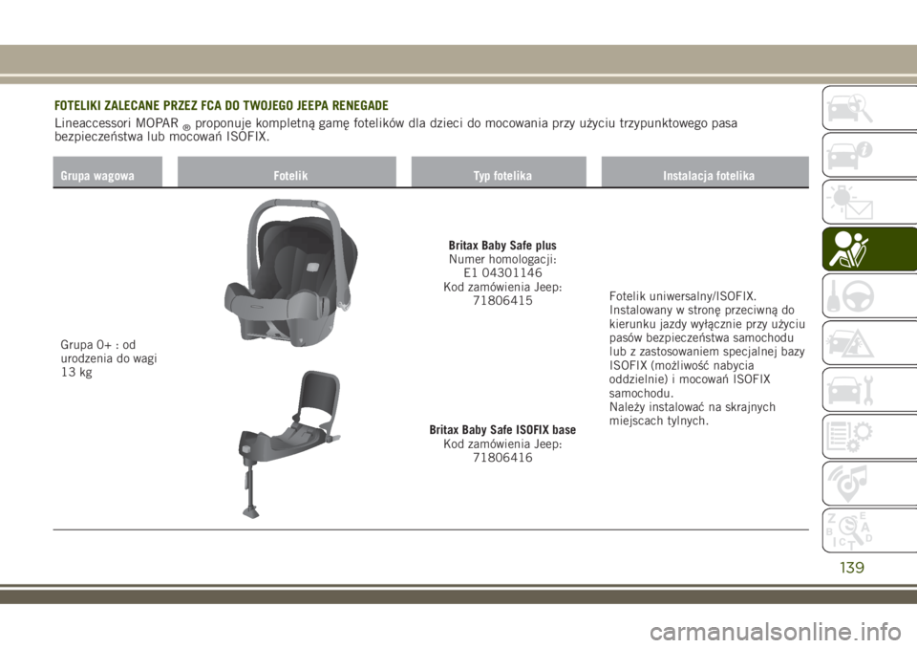
Task: Click the page number "139"
Action: tap(851, 567)
